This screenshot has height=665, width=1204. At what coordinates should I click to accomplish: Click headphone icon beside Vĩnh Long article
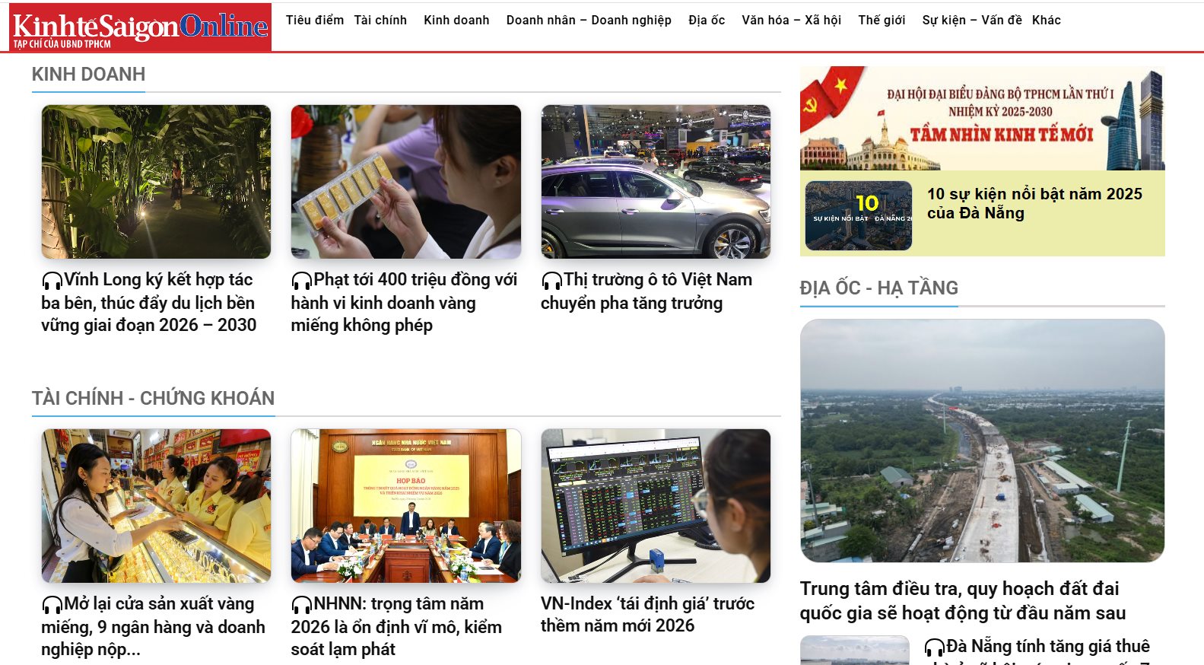pos(52,281)
